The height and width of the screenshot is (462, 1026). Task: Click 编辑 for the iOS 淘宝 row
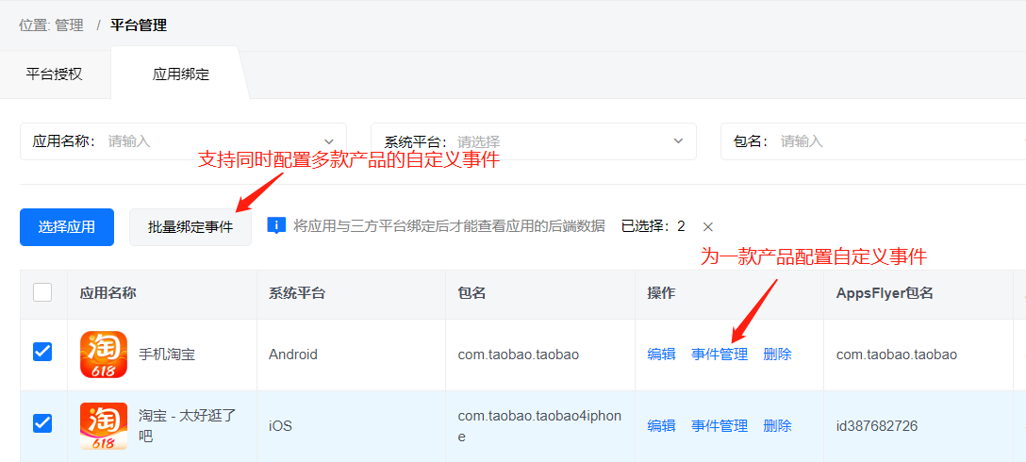[x=662, y=426]
